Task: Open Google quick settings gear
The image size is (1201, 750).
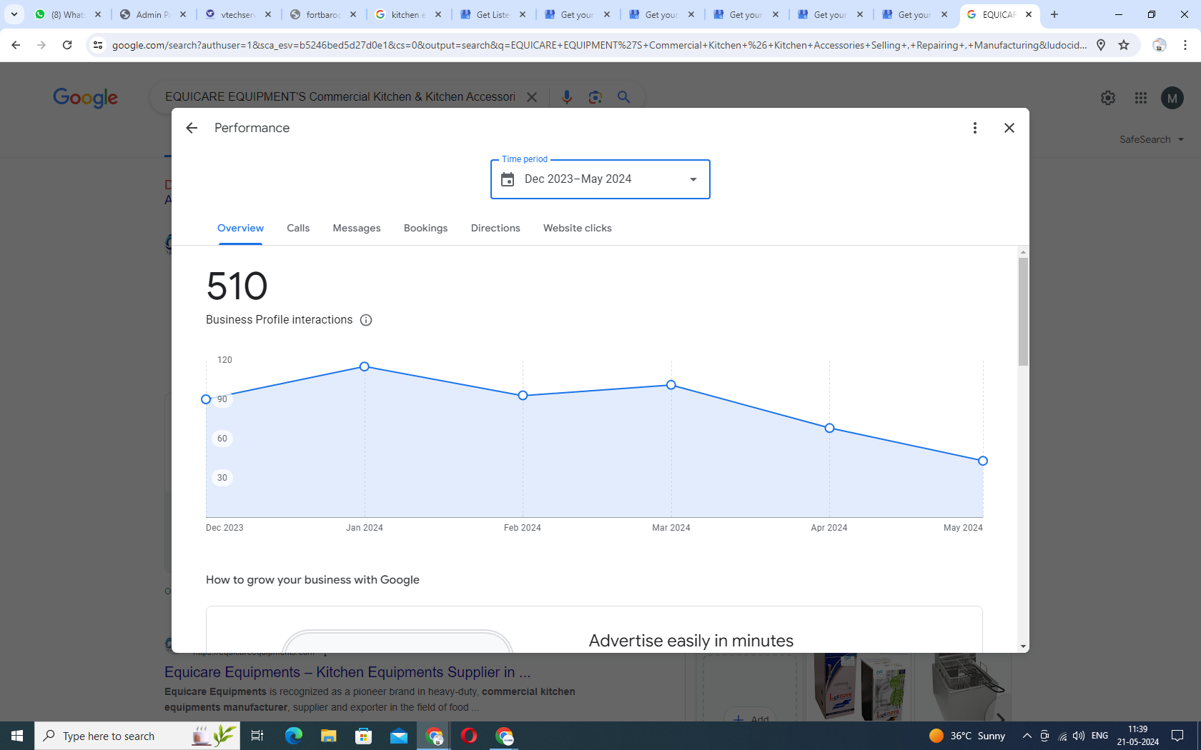Action: pos(1108,98)
